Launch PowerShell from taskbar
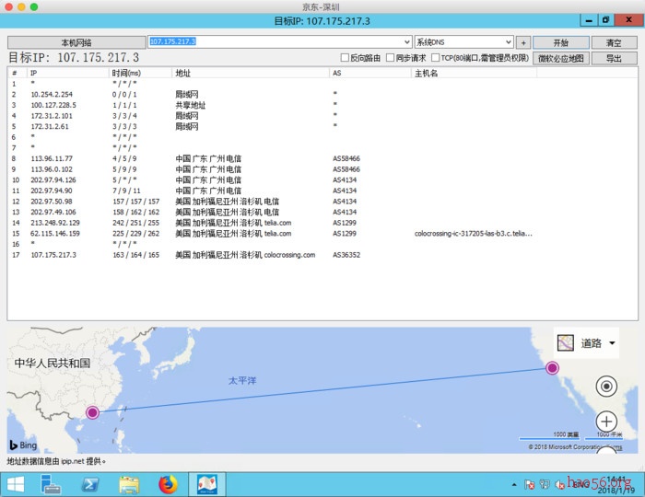Screen dimensions: 645x497 pyautogui.click(x=89, y=485)
